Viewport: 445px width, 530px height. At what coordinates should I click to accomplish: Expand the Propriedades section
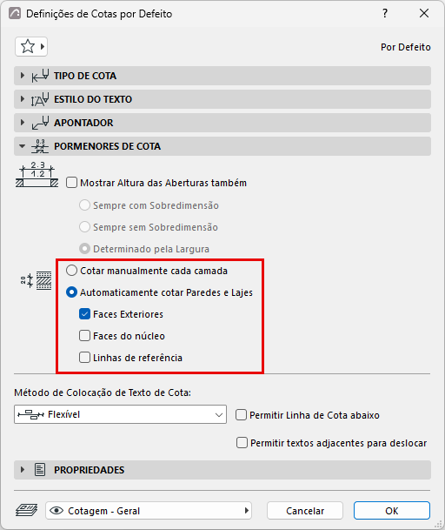point(23,470)
